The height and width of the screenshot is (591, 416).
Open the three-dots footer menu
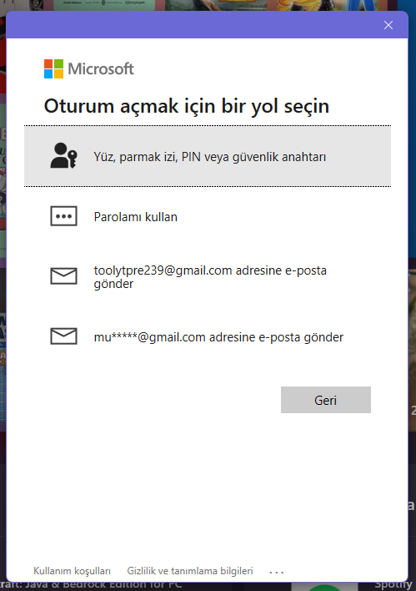point(276,572)
